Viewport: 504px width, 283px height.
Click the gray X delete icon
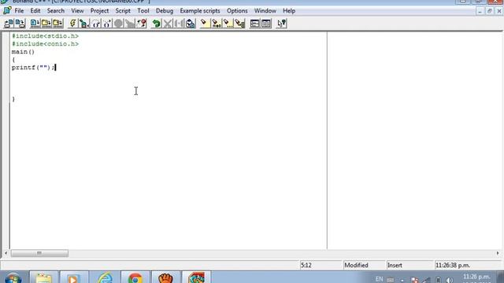click(168, 24)
